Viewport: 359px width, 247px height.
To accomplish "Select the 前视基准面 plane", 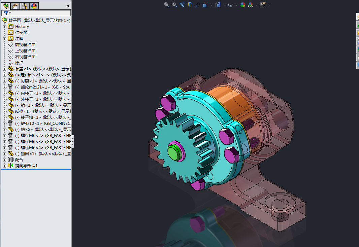I will click(25, 45).
